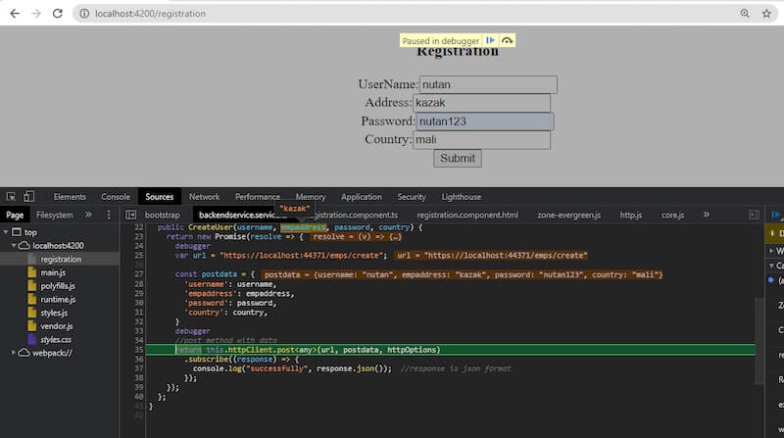Set breakpoint on line 27 gutter
The image size is (784, 438).
(x=138, y=274)
